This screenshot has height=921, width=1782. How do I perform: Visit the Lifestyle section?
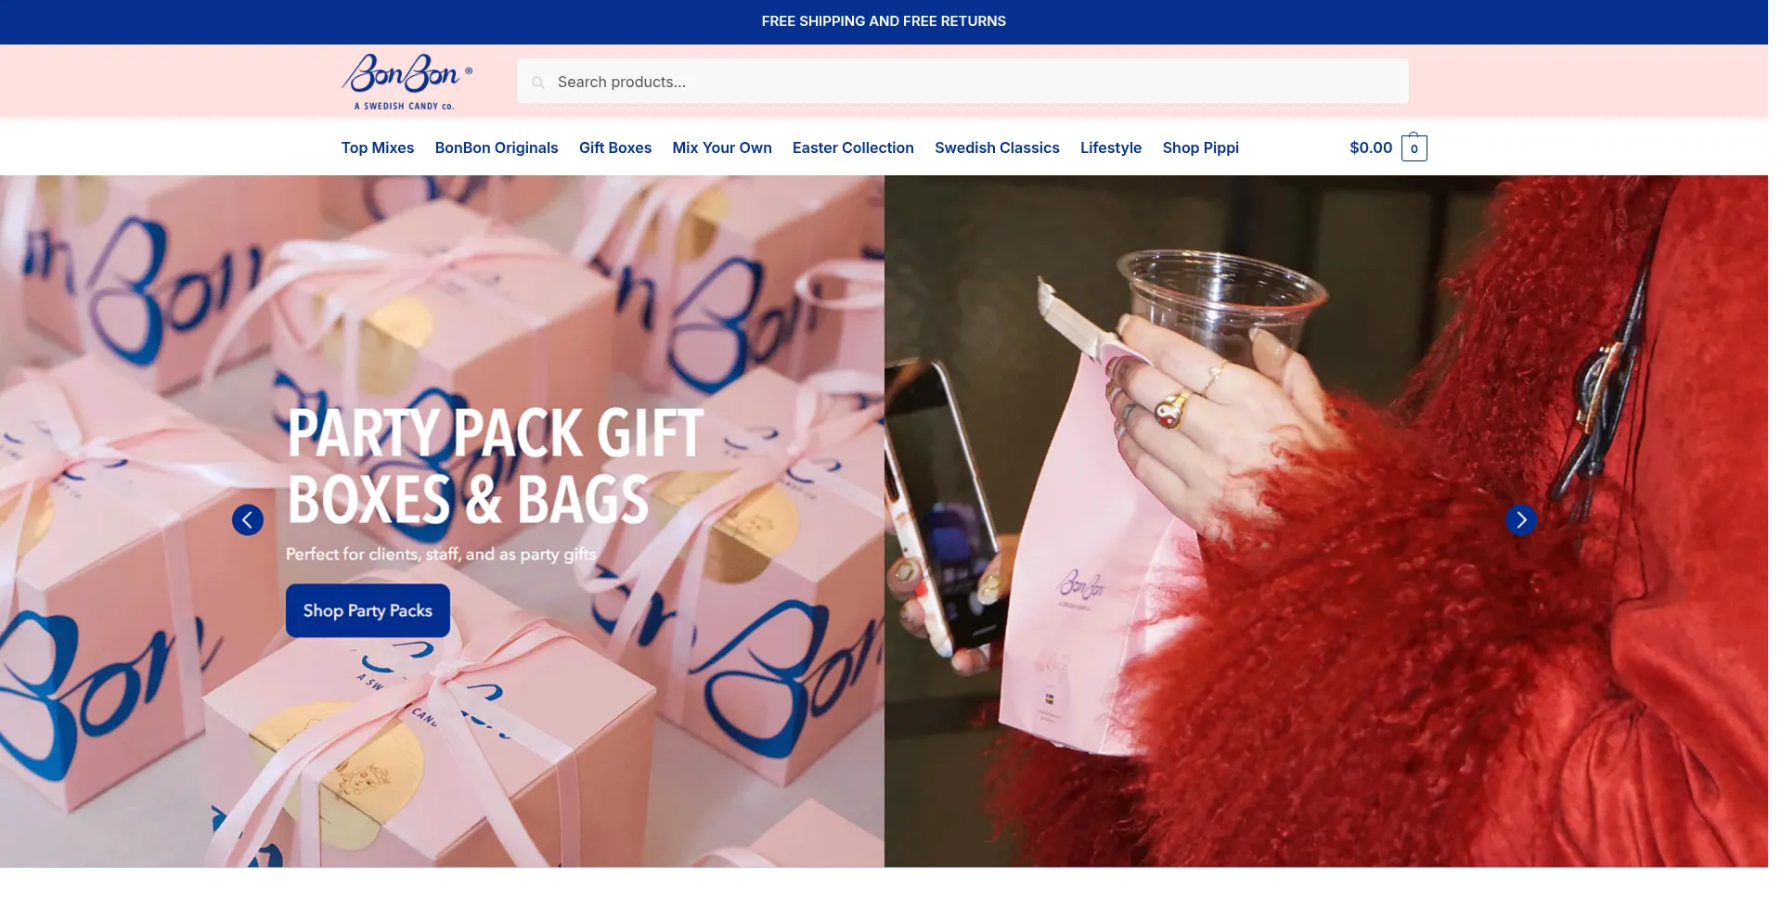pos(1111,147)
